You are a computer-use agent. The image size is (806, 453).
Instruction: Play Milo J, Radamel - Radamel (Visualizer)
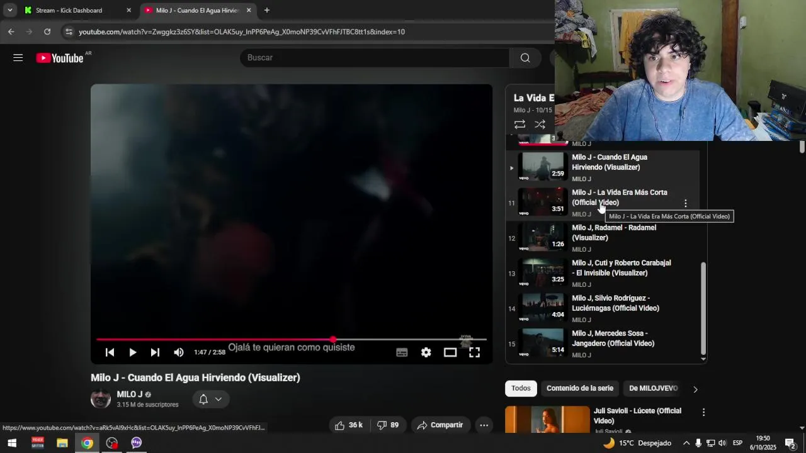tap(614, 233)
